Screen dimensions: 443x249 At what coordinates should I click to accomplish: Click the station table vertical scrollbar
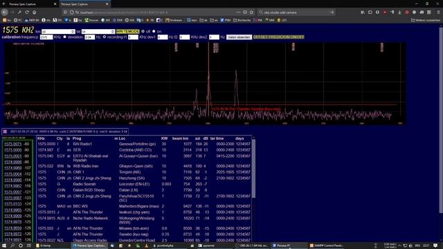tap(253, 169)
